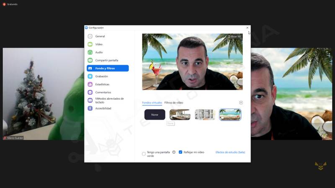Switch to Filtros de vídeo tab
This screenshot has width=335, height=188.
tap(173, 103)
